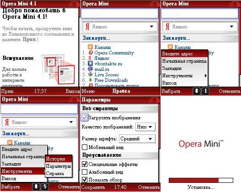Choose Начальная страница in the single menu with highlighted Введите адрес
This screenshot has width=241, height=192.
pos(184,61)
